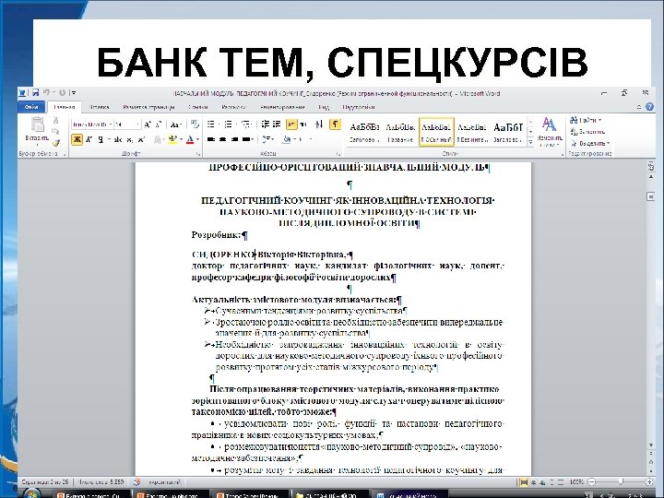The width and height of the screenshot is (664, 498).
Task: Toggle show paragraph marks (¶) button
Action: click(335, 125)
